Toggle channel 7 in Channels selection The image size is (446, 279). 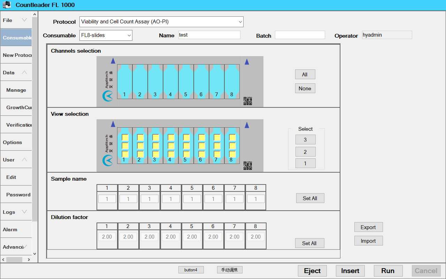point(216,81)
